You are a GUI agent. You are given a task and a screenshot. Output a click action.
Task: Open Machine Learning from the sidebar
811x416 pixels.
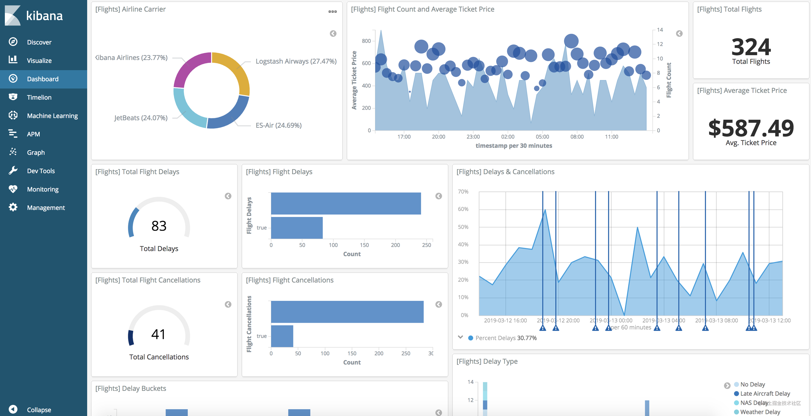tap(52, 116)
